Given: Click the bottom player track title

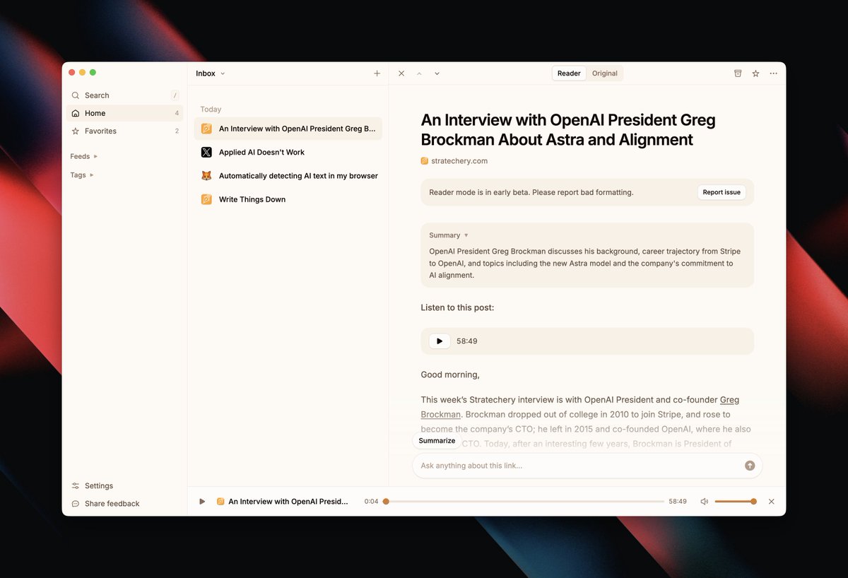Looking at the screenshot, I should click(288, 502).
